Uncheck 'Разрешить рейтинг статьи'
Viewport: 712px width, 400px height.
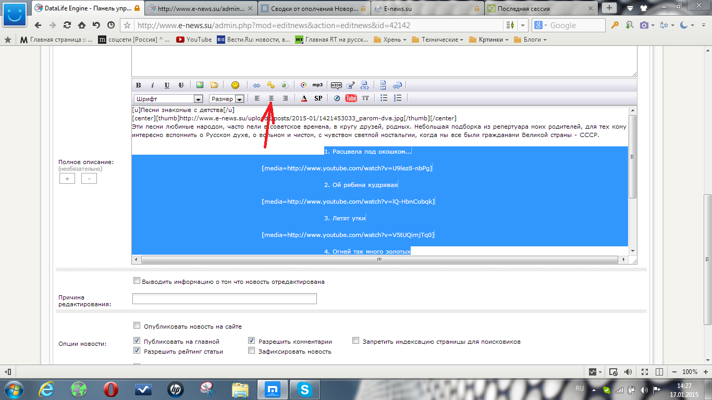tap(137, 351)
